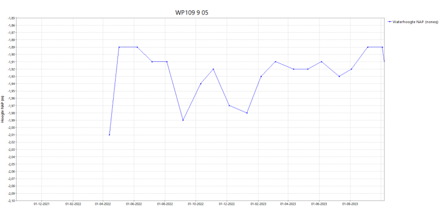Click the data point at -1,97
The width and height of the screenshot is (444, 211).
click(229, 105)
